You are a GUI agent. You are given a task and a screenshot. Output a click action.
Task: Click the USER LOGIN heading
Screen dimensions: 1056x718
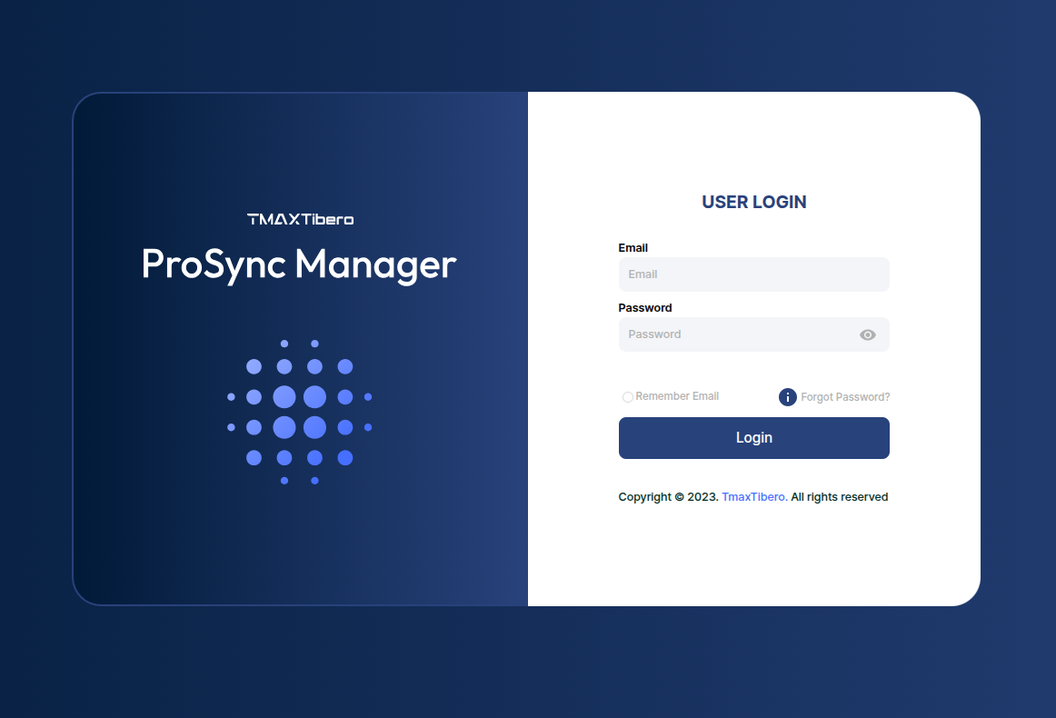coord(753,202)
